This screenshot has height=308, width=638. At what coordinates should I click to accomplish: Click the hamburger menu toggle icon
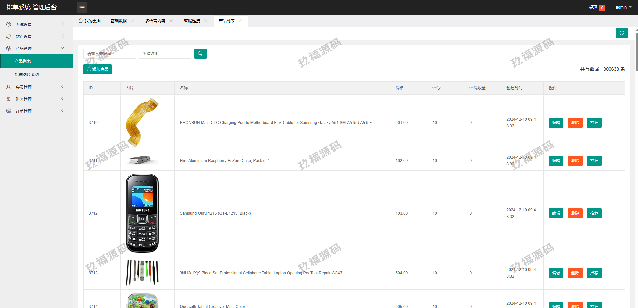pos(82,7)
